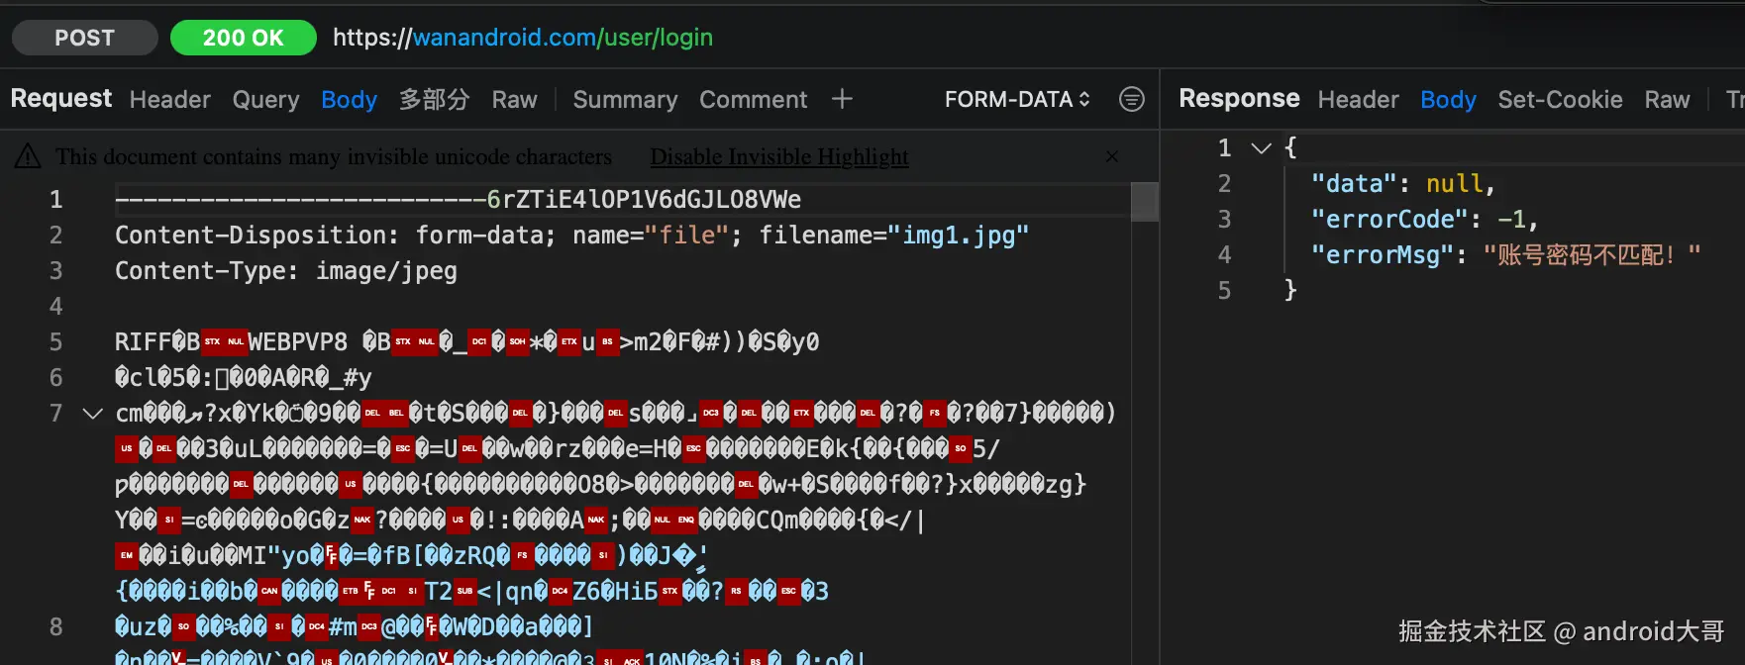Collapse the JSON root object at line 1
Screen dimensions: 1745x665
point(1261,147)
